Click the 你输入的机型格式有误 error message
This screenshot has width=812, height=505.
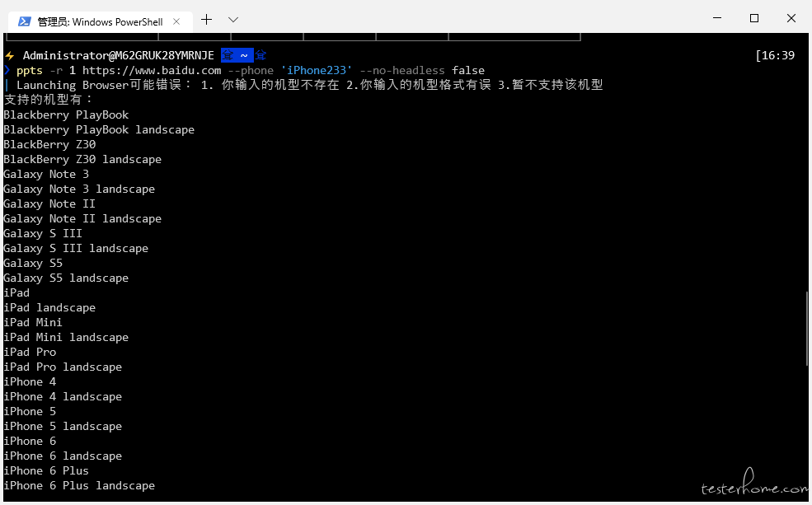tap(425, 85)
